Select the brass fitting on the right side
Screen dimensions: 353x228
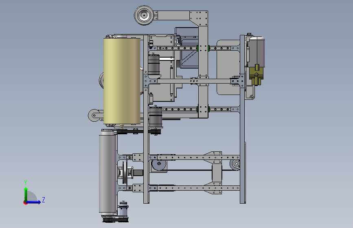coord(256,75)
